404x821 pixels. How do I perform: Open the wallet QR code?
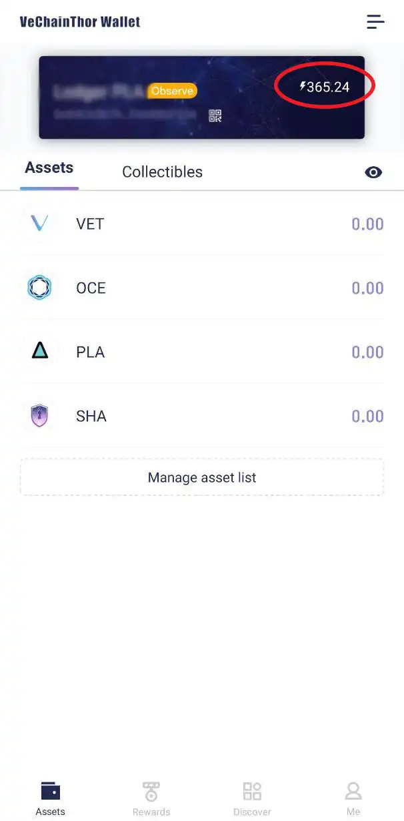[x=215, y=115]
